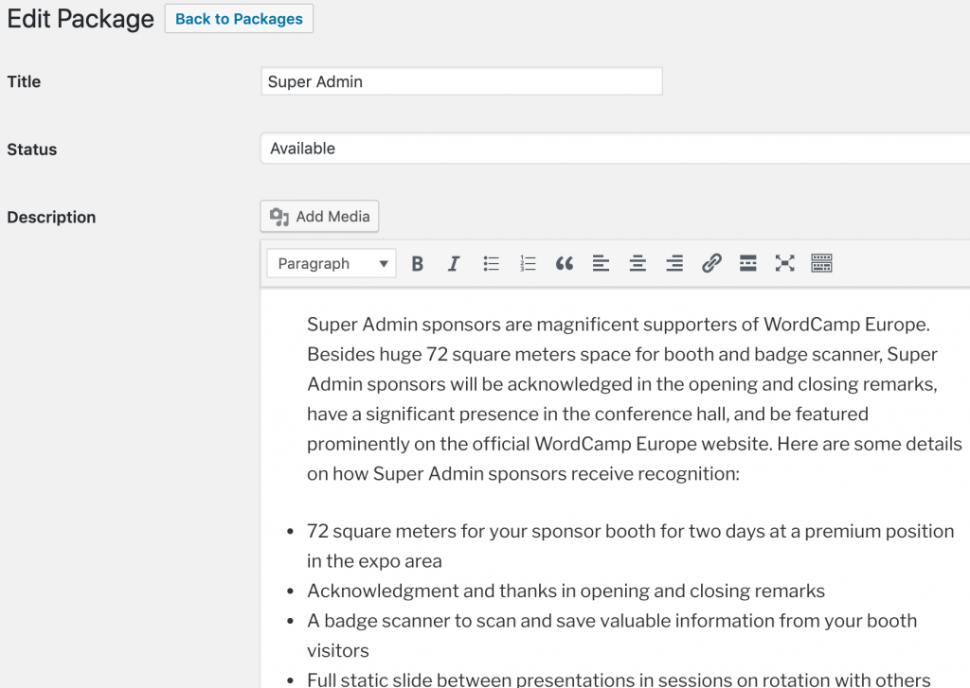
Task: Click the Add Media button
Action: tap(319, 217)
